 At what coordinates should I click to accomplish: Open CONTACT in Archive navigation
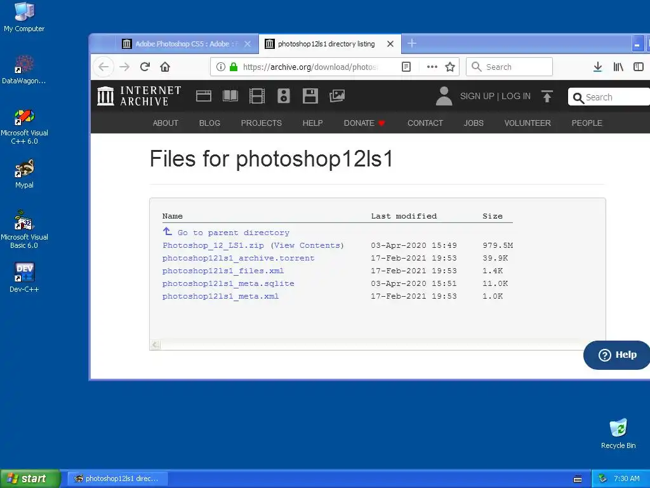click(425, 123)
